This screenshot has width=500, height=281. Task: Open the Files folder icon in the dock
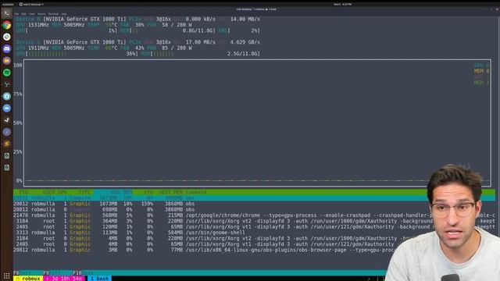pyautogui.click(x=7, y=61)
